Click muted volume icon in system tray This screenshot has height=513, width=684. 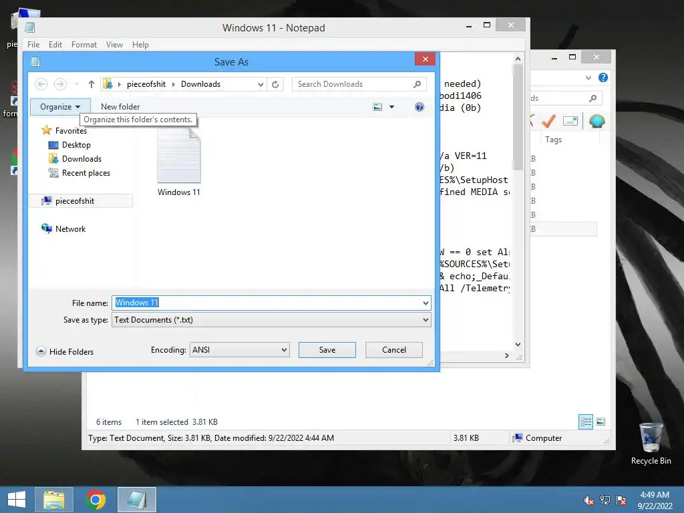(x=588, y=500)
